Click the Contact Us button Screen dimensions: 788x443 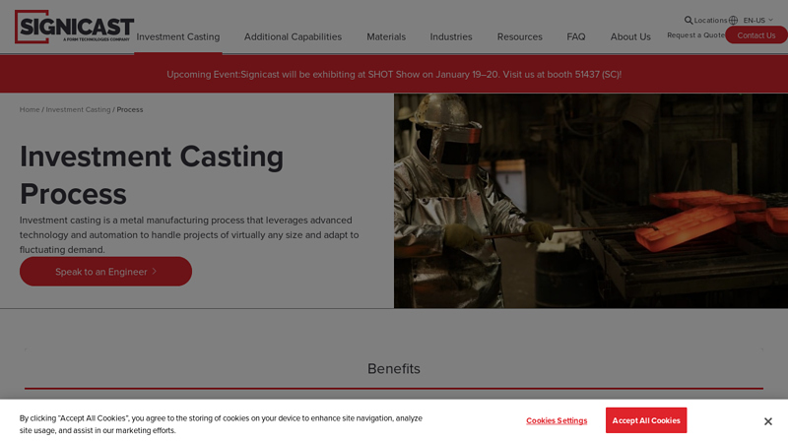click(755, 35)
